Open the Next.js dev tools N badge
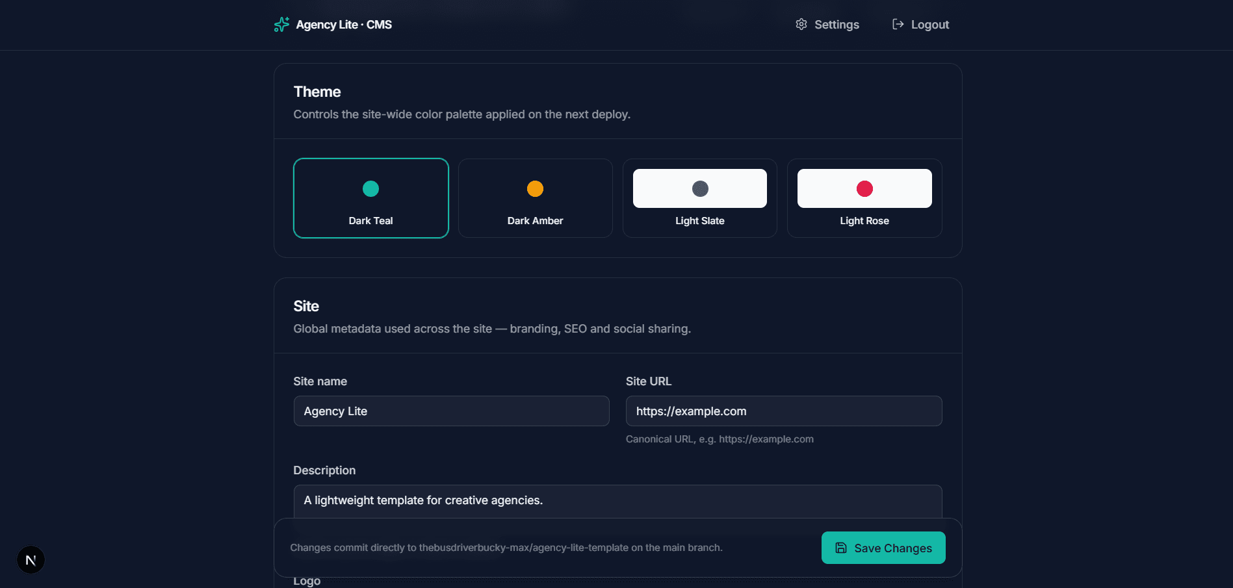The image size is (1233, 588). [x=31, y=560]
